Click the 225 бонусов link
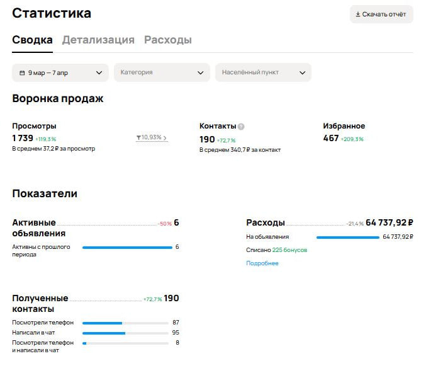Screen dimensions: 443x373 (289, 250)
